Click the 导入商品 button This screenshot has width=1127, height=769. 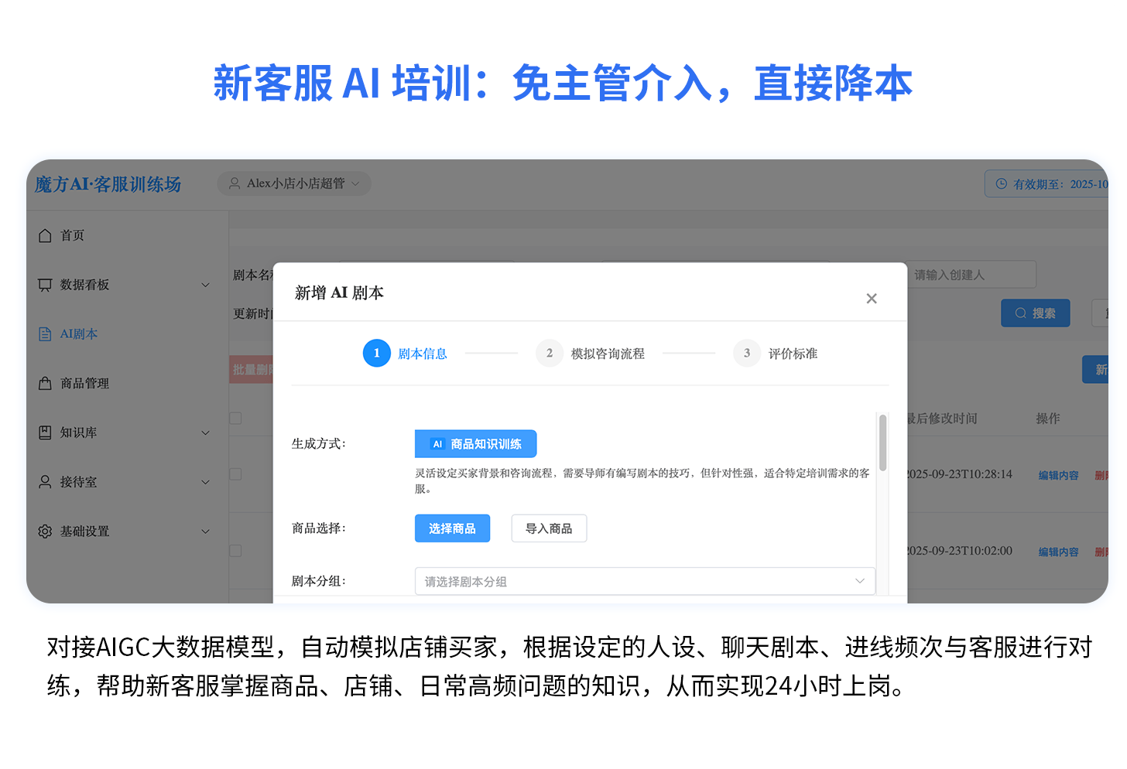tap(549, 528)
